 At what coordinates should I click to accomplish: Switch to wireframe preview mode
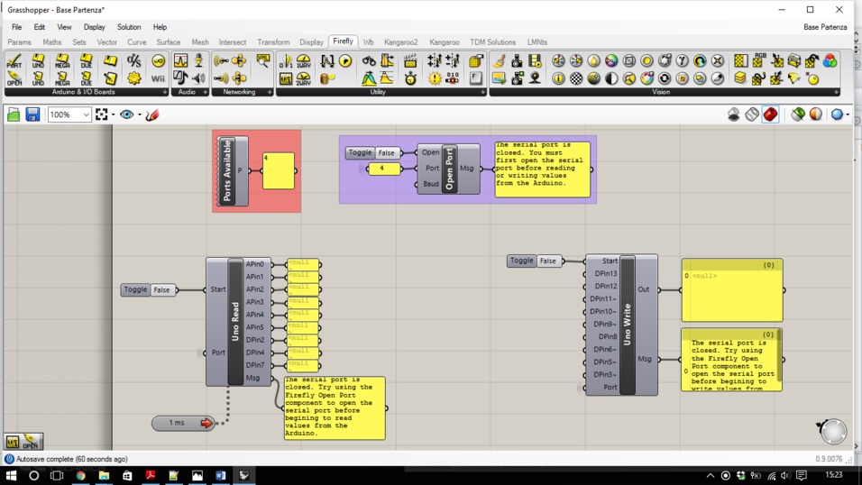click(x=752, y=114)
